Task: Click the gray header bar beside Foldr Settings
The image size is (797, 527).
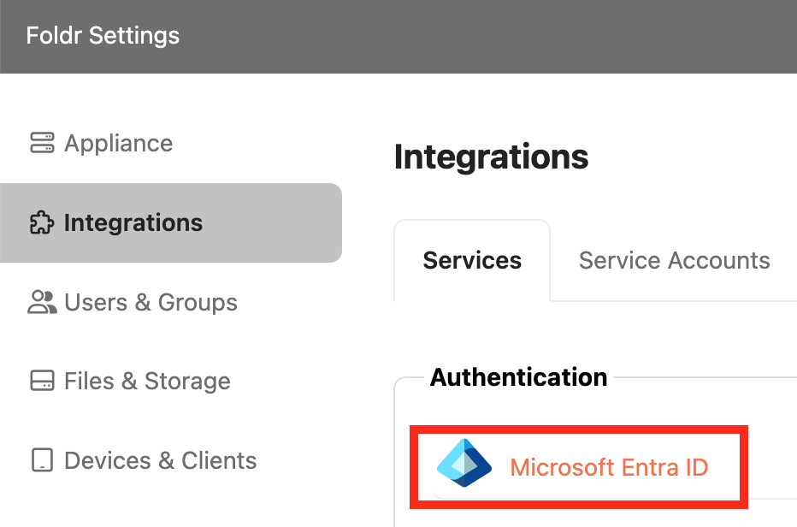Action: point(513,36)
